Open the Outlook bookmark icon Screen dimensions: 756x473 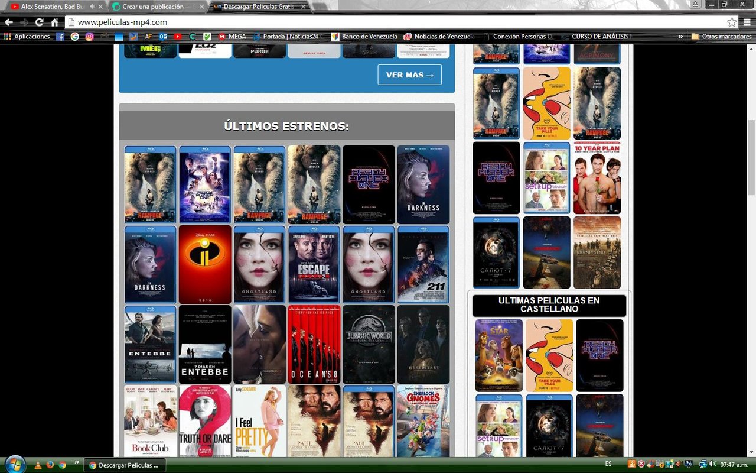pyautogui.click(x=163, y=37)
